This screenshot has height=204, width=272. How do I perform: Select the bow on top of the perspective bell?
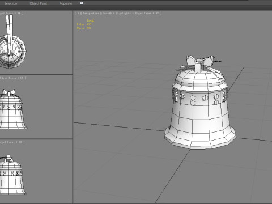(200, 61)
